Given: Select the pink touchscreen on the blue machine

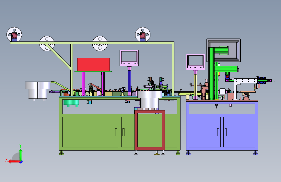Looking at the screenshot, I should click(195, 62).
